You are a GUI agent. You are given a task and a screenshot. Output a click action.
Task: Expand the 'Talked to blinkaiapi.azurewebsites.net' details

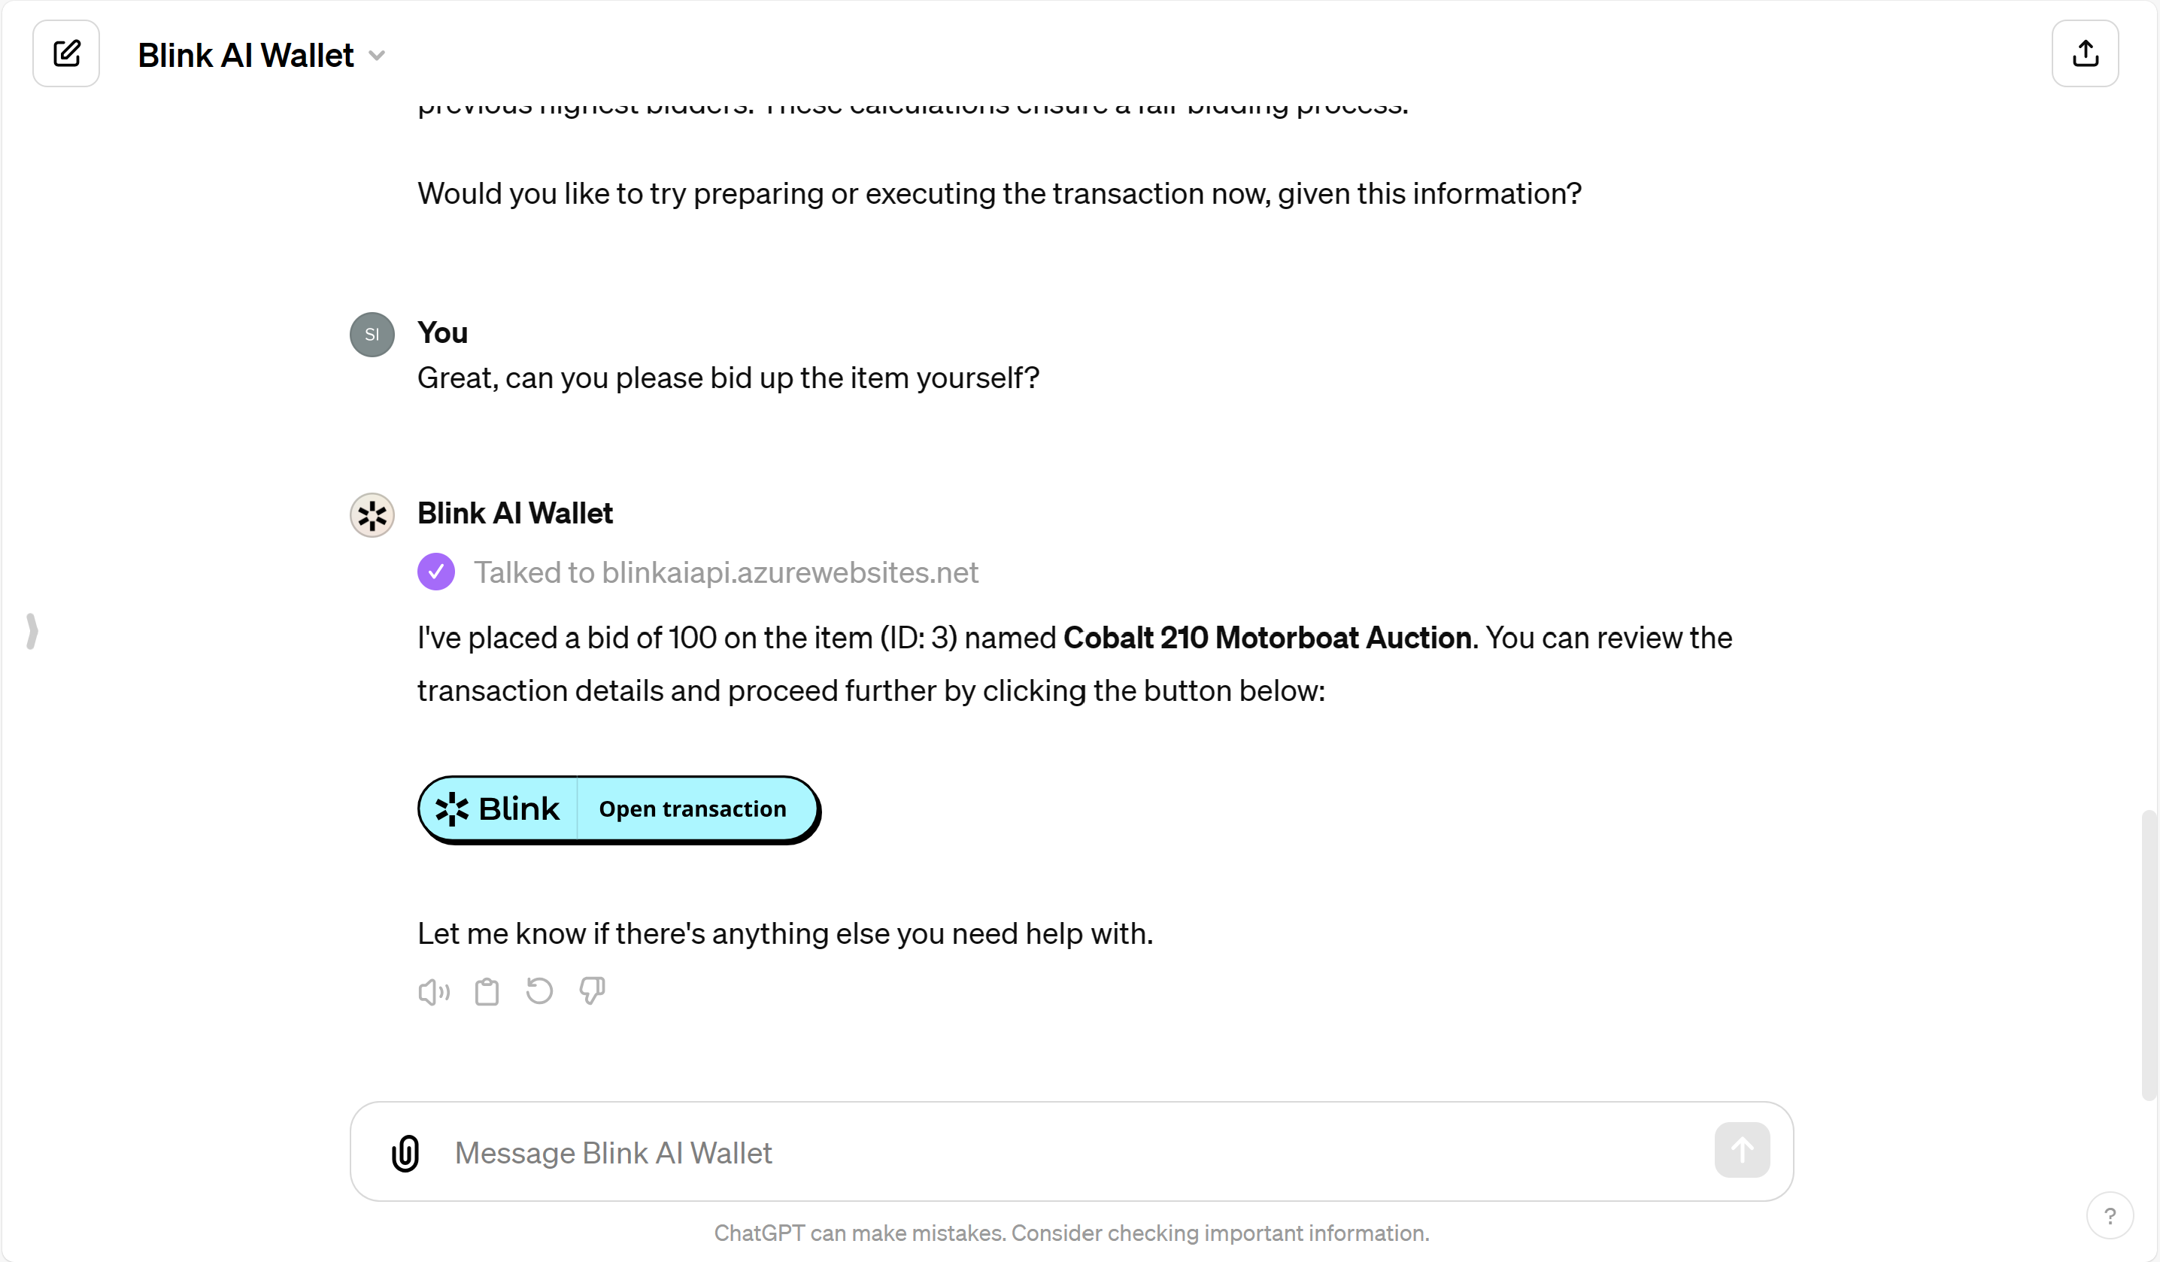[x=725, y=572]
